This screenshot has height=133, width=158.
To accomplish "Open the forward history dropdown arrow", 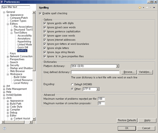I will click(150, 8).
